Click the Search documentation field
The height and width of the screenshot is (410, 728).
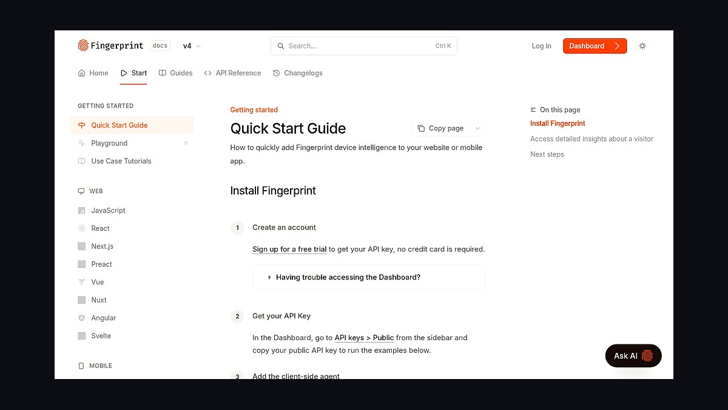pos(364,46)
